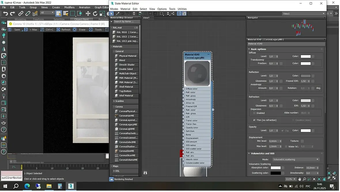This screenshot has height=192, width=340.
Task: Click the Select by Name icon
Action: click(66, 13)
